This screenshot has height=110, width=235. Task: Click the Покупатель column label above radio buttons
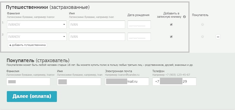(x=200, y=15)
